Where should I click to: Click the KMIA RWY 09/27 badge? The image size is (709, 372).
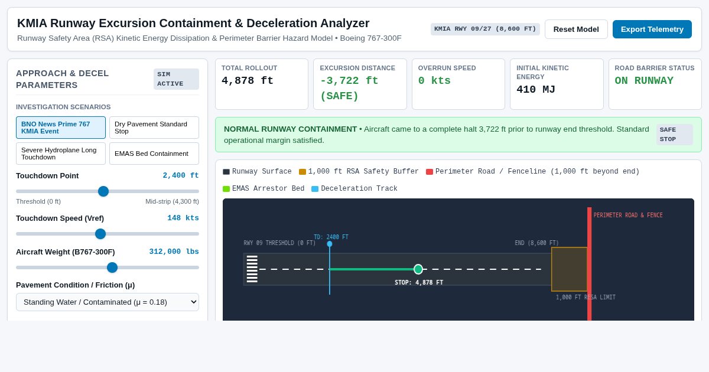point(485,29)
